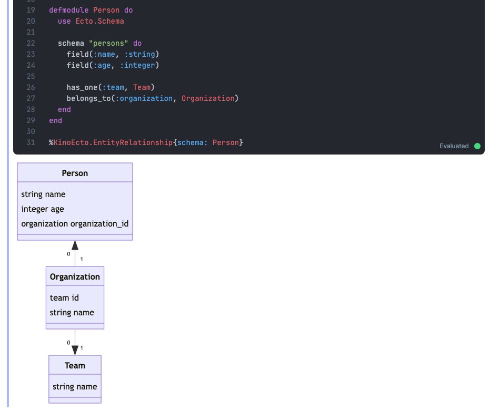Click code line 'schema "persons" do'
Viewport: 500px width, 411px height.
100,43
